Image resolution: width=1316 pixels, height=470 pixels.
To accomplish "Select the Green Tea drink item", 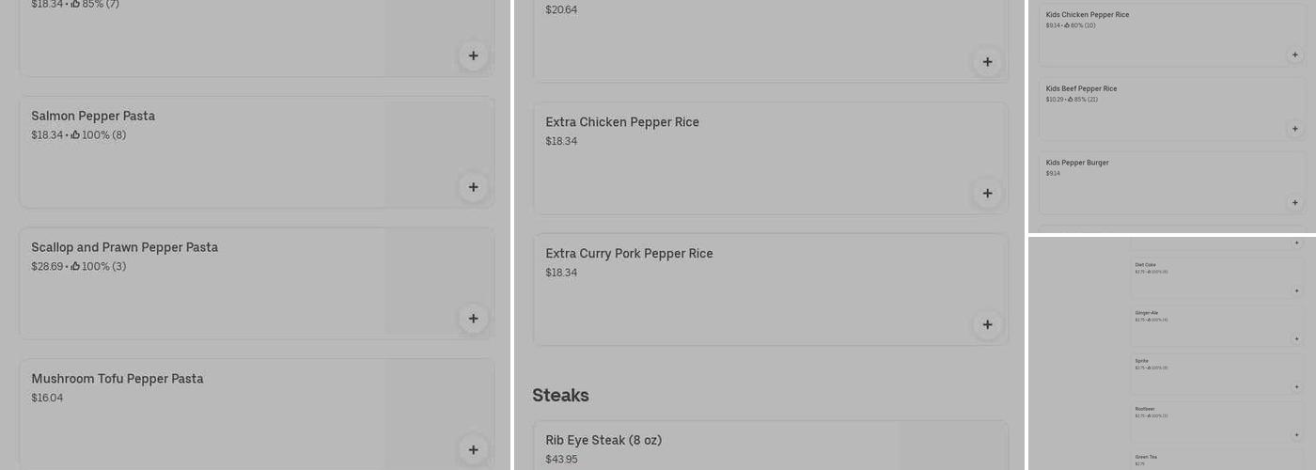I will [1146, 457].
